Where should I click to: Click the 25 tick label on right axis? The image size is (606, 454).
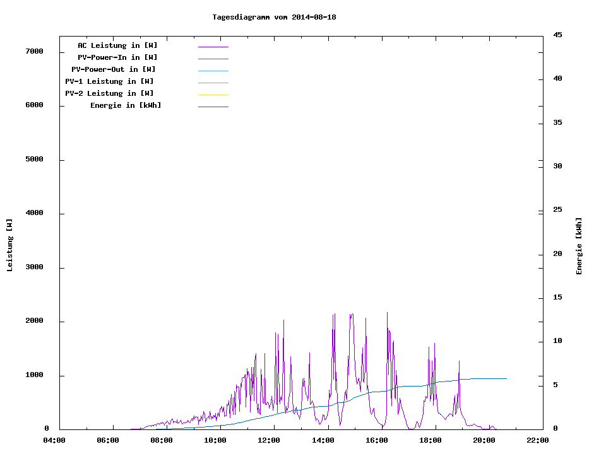pyautogui.click(x=557, y=210)
